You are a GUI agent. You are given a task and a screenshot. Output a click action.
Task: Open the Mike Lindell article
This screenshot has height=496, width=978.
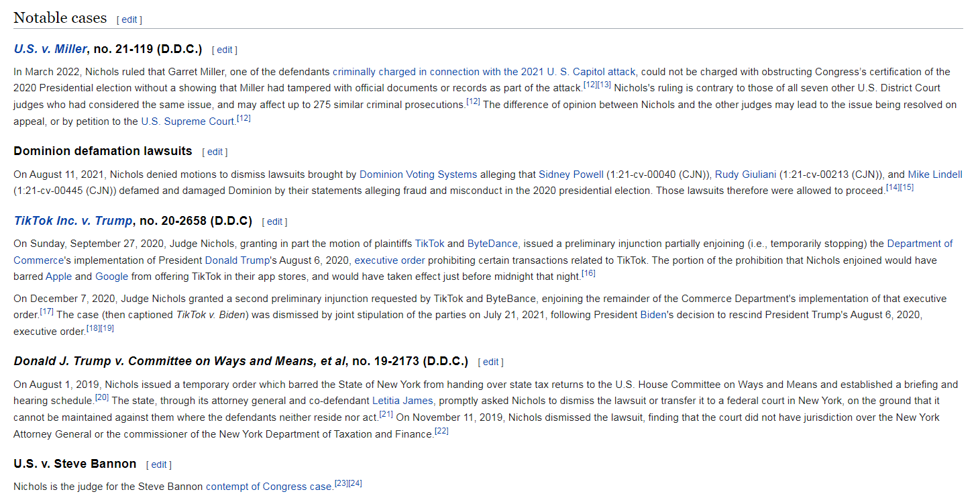coord(935,175)
